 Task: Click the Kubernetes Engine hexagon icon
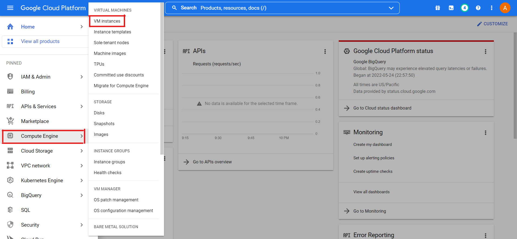pos(10,180)
